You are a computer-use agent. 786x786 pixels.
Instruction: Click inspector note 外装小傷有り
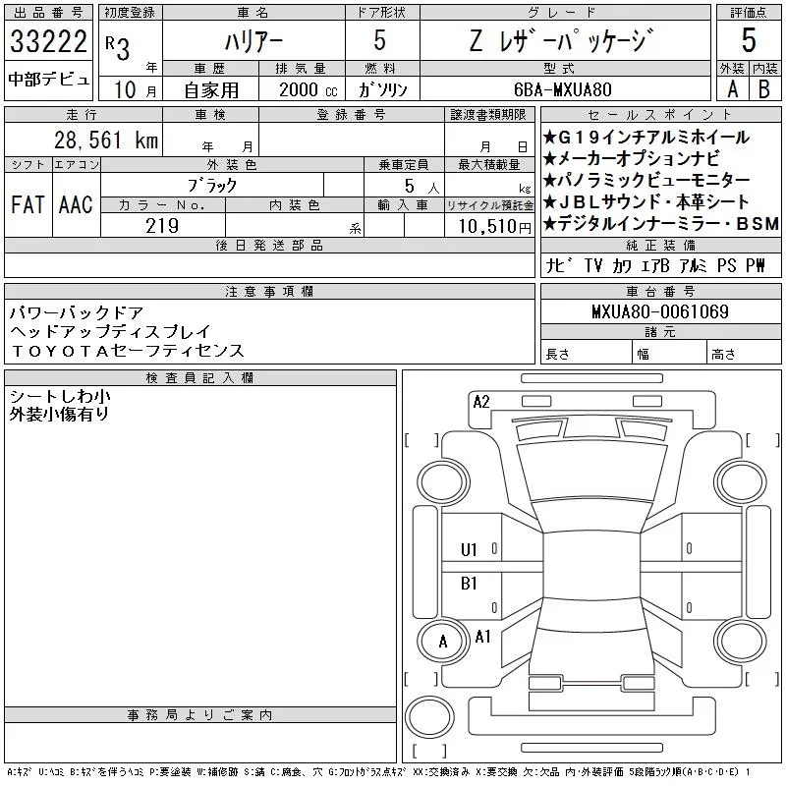(59, 414)
